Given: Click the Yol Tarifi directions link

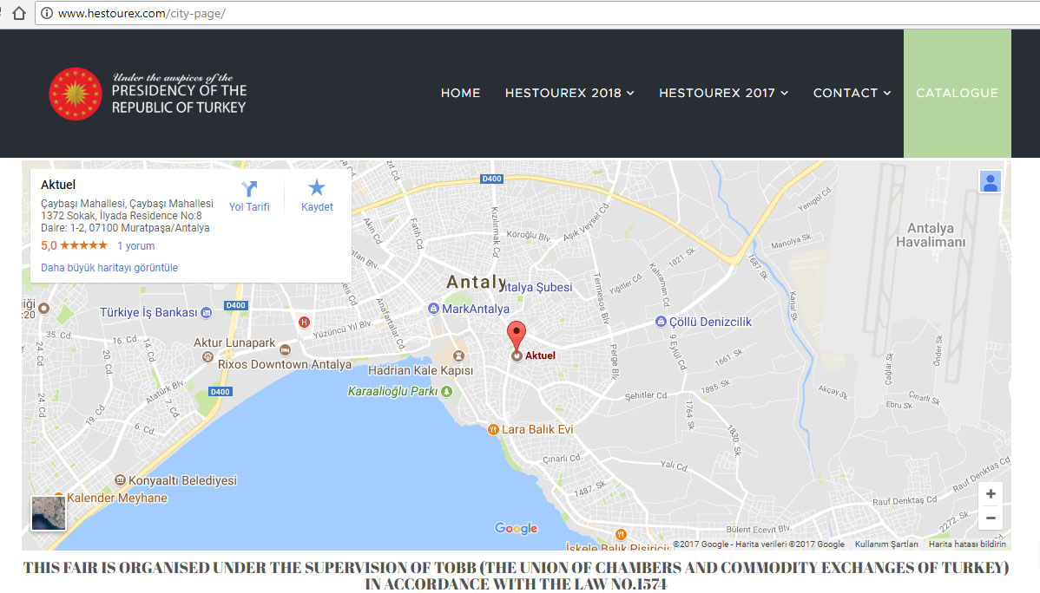Looking at the screenshot, I should [x=249, y=207].
